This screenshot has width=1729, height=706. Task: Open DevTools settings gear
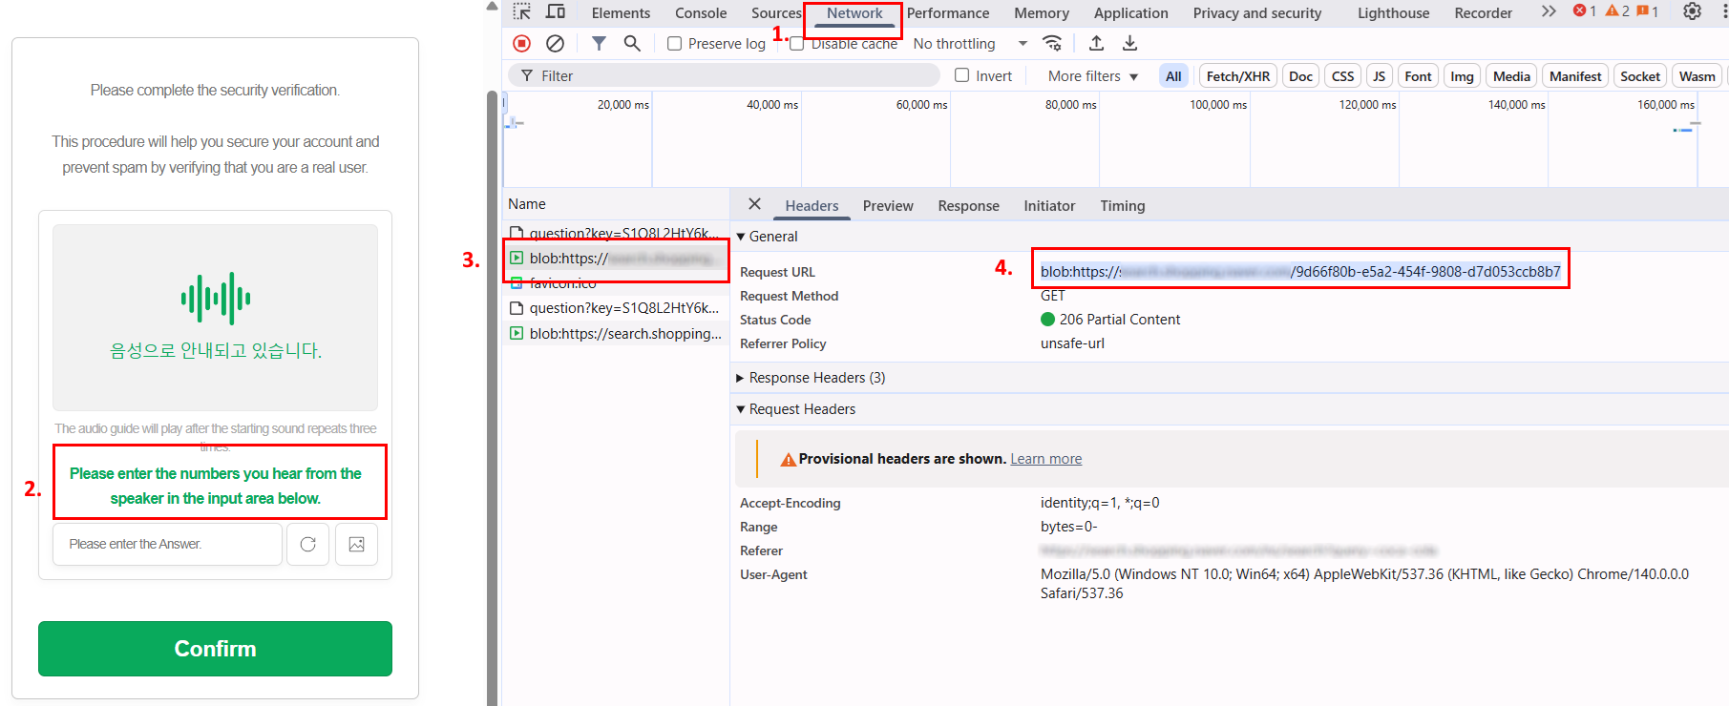point(1692,12)
